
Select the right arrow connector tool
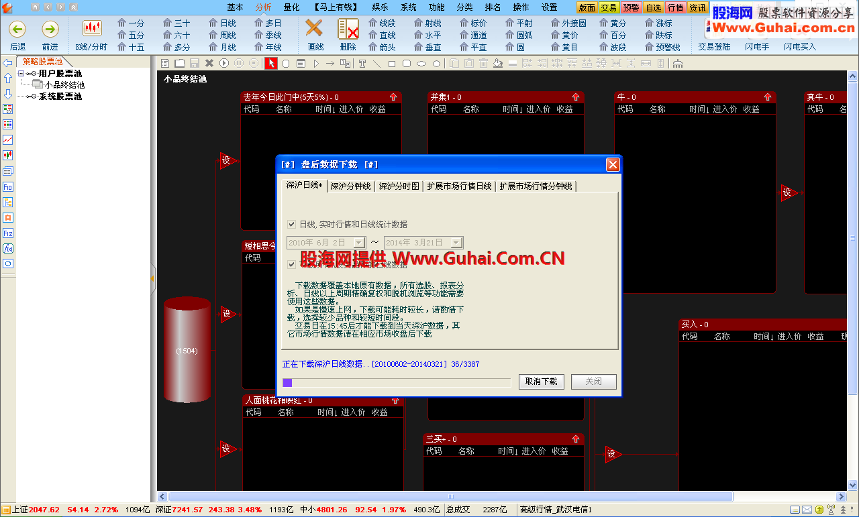(x=330, y=63)
